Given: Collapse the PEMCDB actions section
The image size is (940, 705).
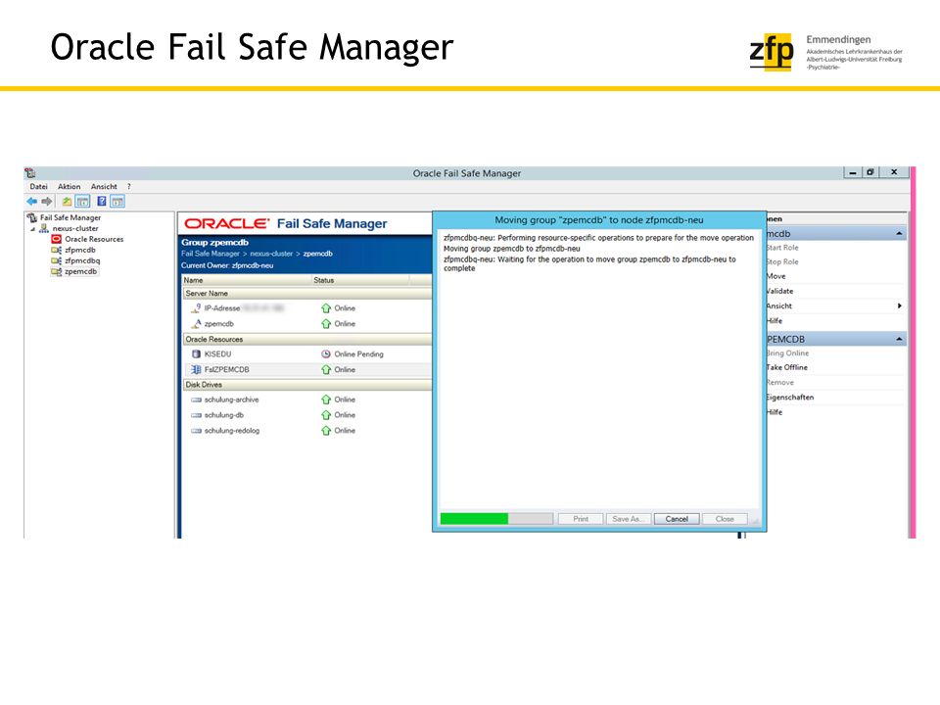Looking at the screenshot, I should click(x=899, y=340).
